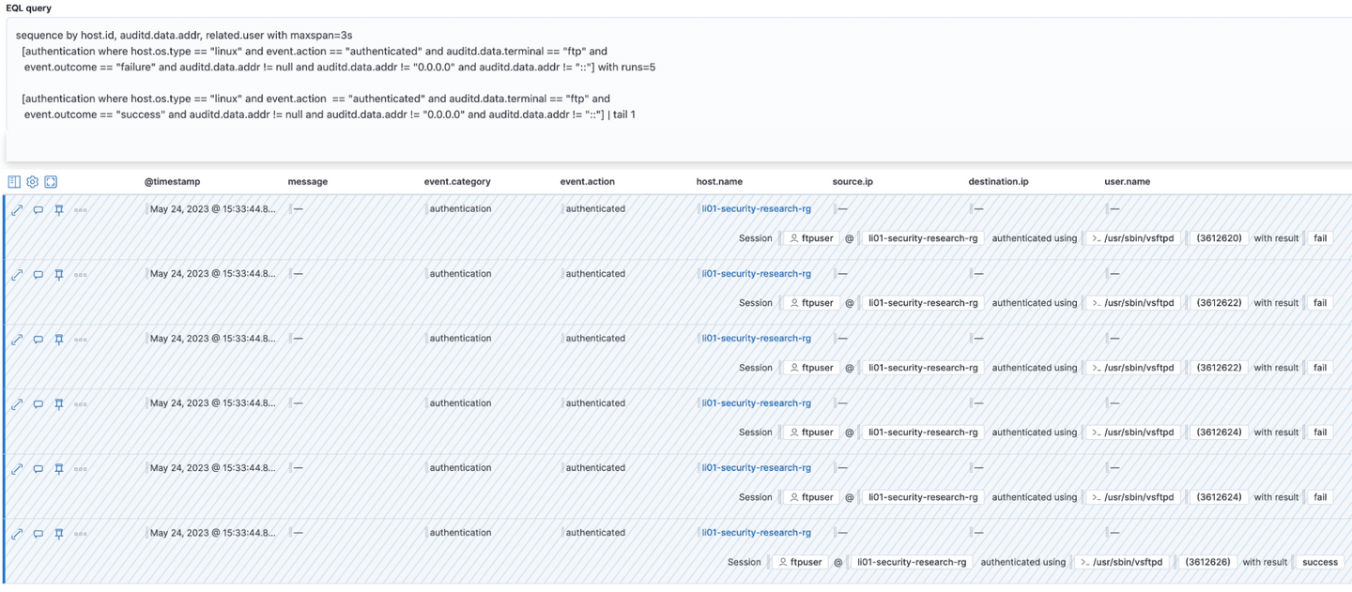Expand the last event with success result
Screen dimensions: 1352x592
click(x=17, y=534)
